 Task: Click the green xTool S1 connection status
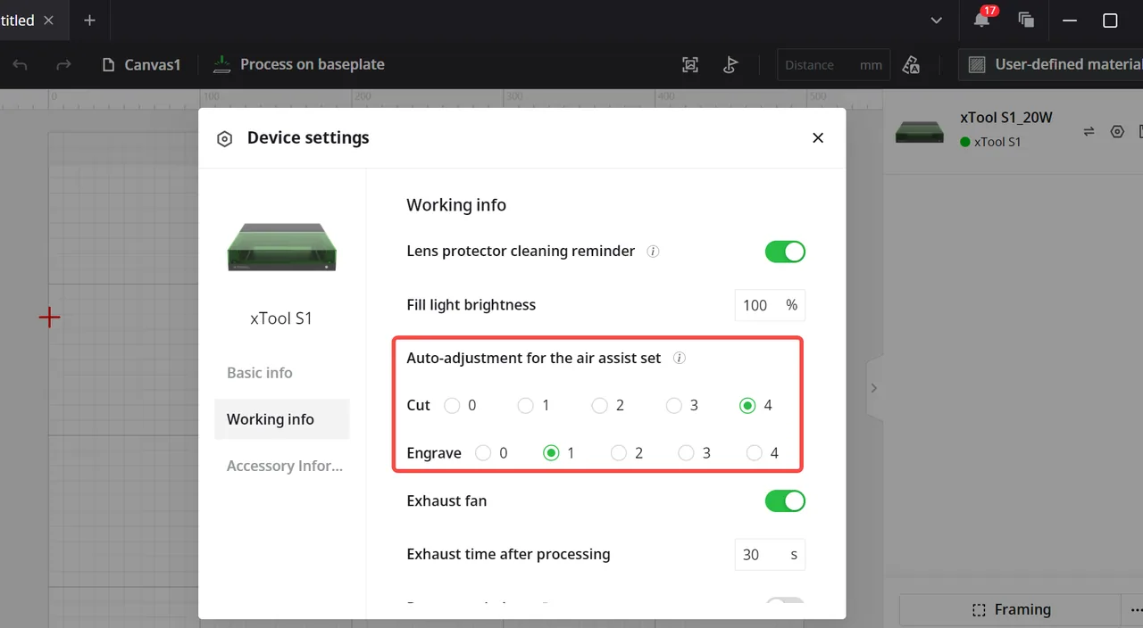pyautogui.click(x=990, y=142)
